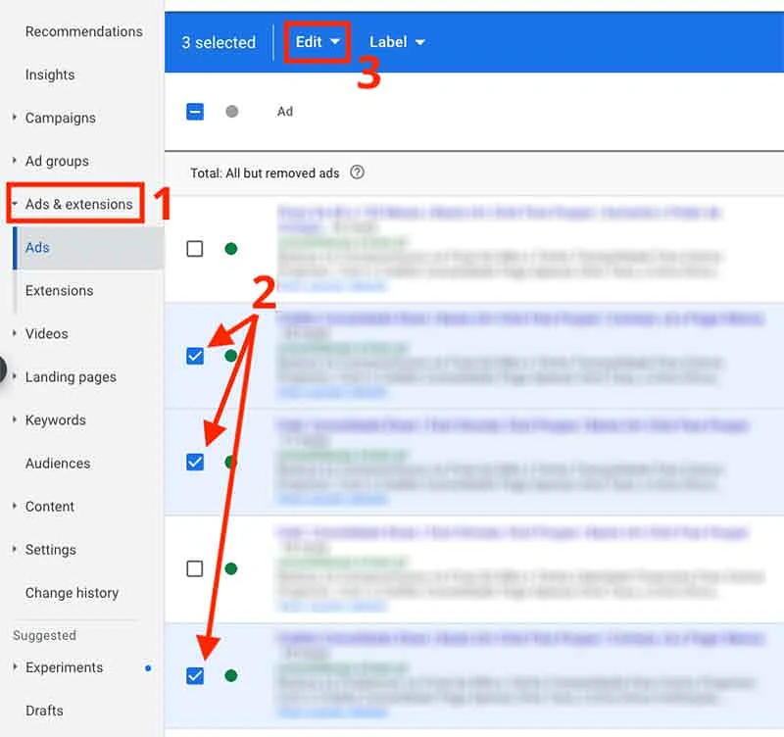
Task: Open Audiences in the sidebar
Action: [x=58, y=464]
